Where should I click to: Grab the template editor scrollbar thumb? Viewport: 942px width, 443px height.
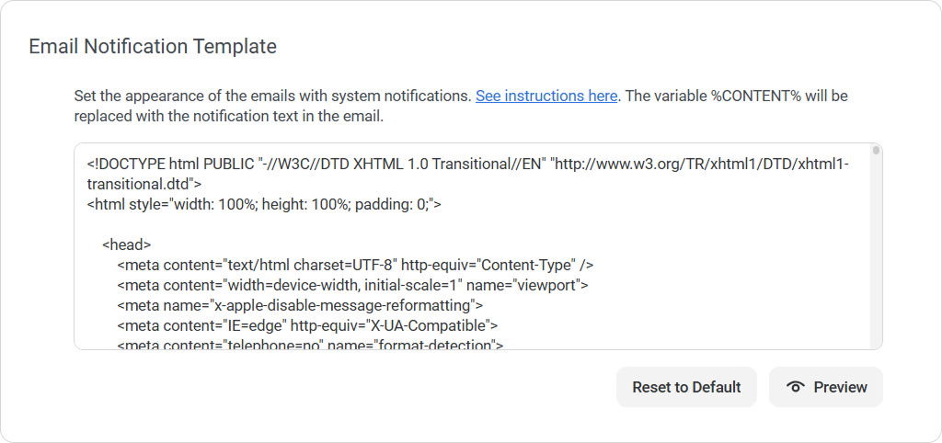coord(877,151)
